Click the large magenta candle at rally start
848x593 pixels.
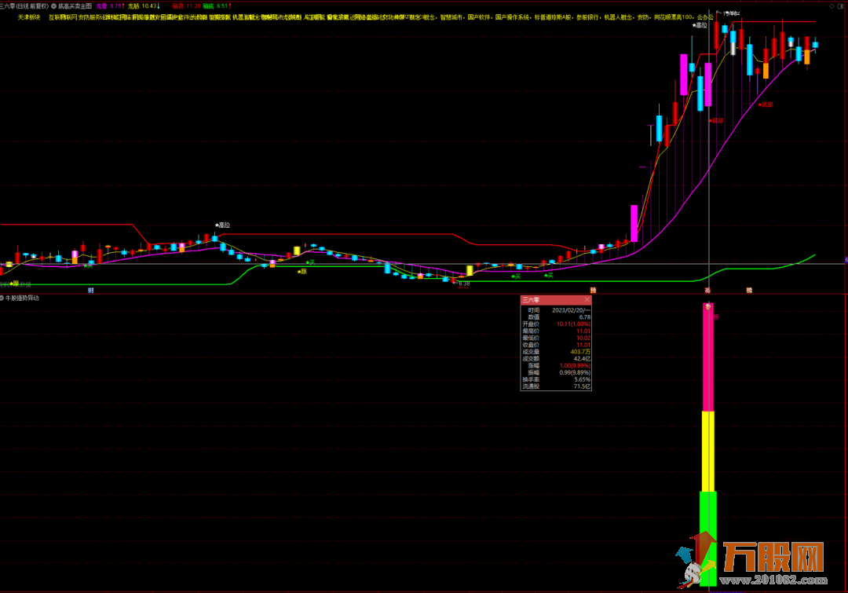point(634,224)
